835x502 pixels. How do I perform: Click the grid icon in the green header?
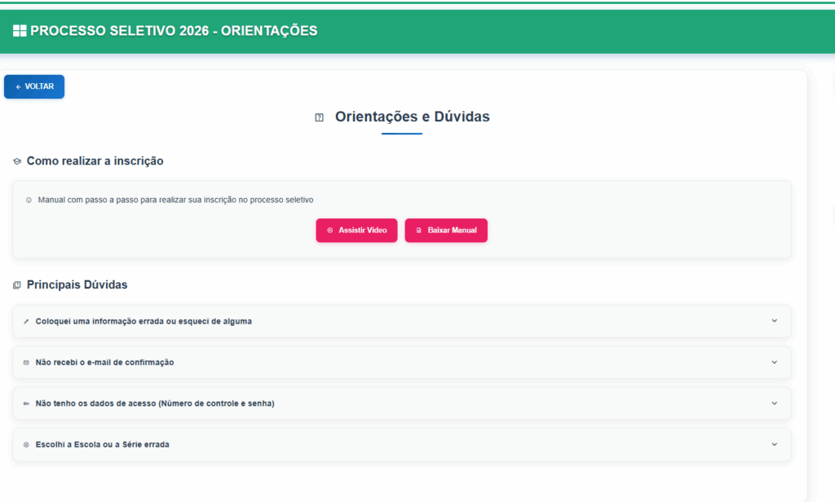tap(20, 31)
